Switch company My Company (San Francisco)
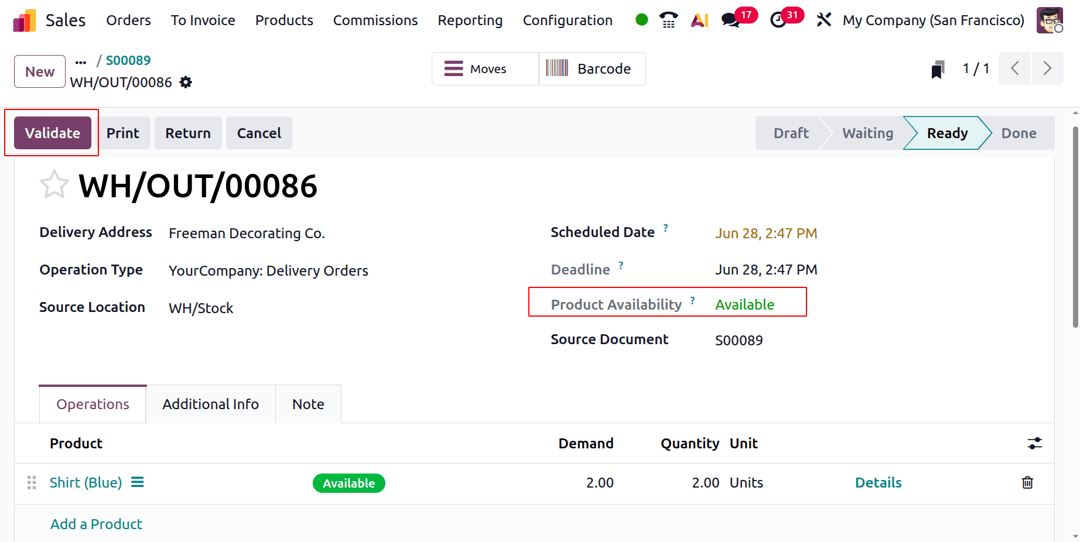1080x542 pixels. click(934, 20)
